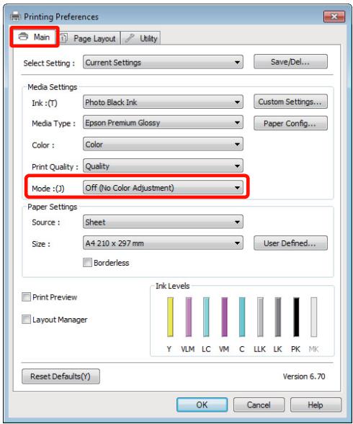The width and height of the screenshot is (353, 424).
Task: Click the LC ink level bar
Action: [x=206, y=317]
